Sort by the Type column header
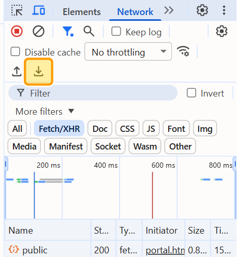237x257 pixels. click(129, 230)
